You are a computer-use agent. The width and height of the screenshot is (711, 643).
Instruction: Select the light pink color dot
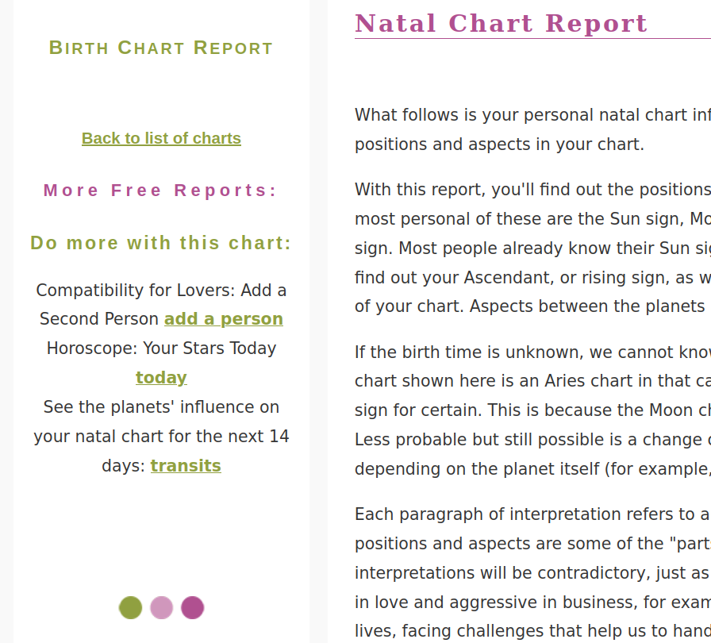(161, 608)
